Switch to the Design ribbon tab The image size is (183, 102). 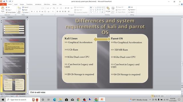pos(22,4)
